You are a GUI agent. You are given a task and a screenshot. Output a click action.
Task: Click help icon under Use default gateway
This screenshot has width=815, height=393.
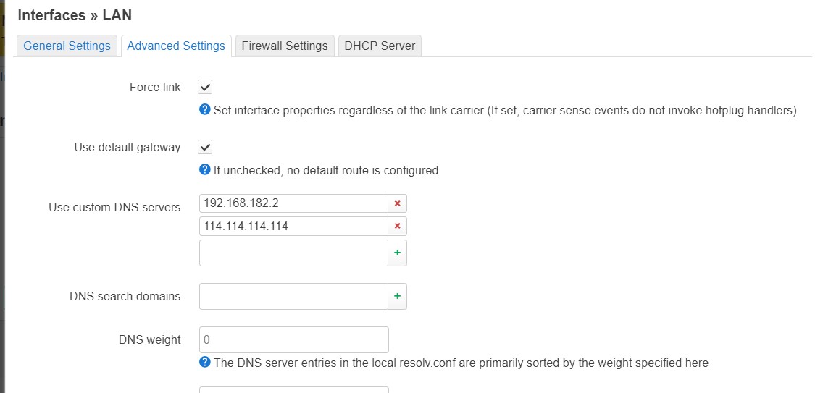tap(205, 170)
